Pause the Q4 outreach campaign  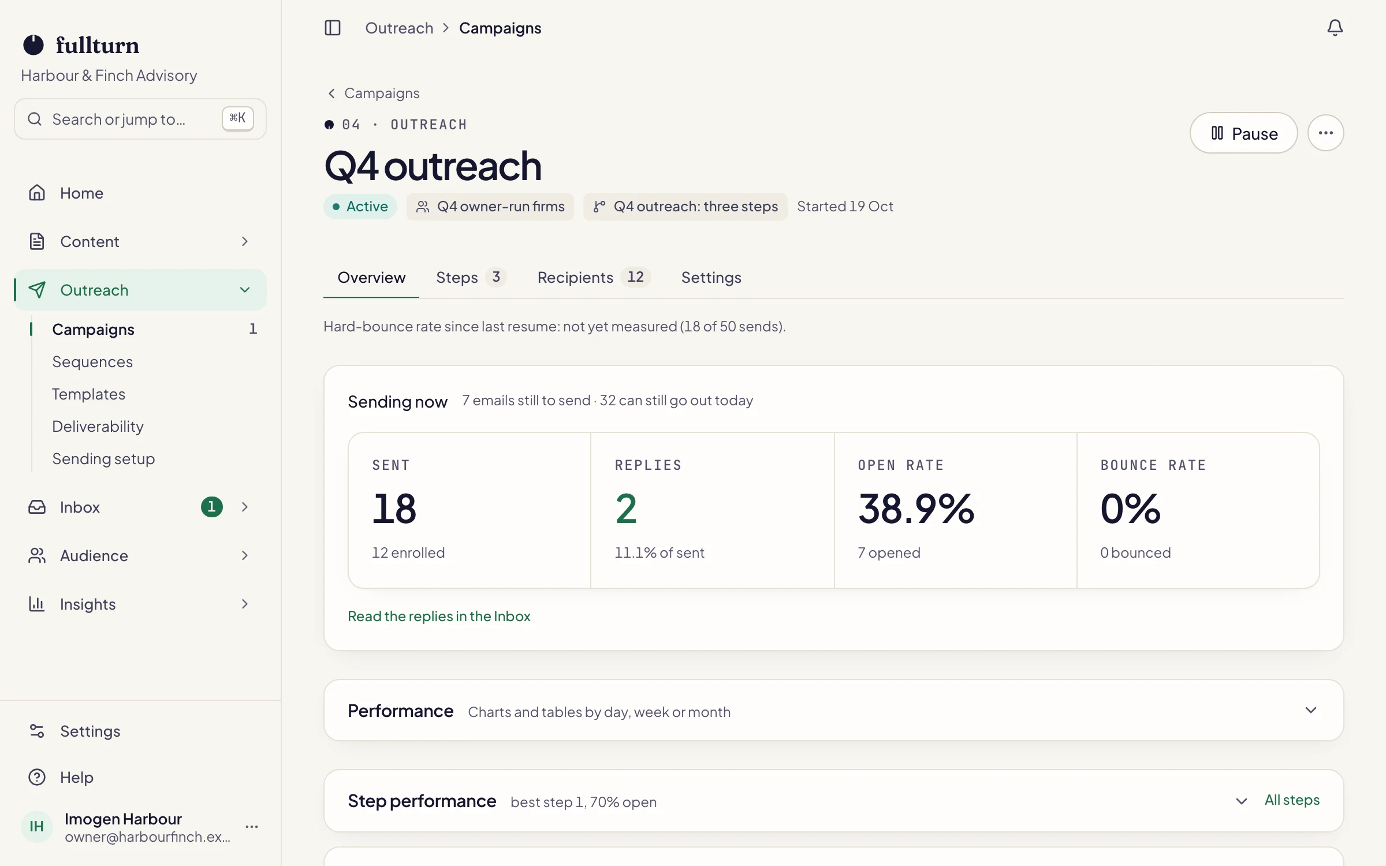(x=1243, y=133)
